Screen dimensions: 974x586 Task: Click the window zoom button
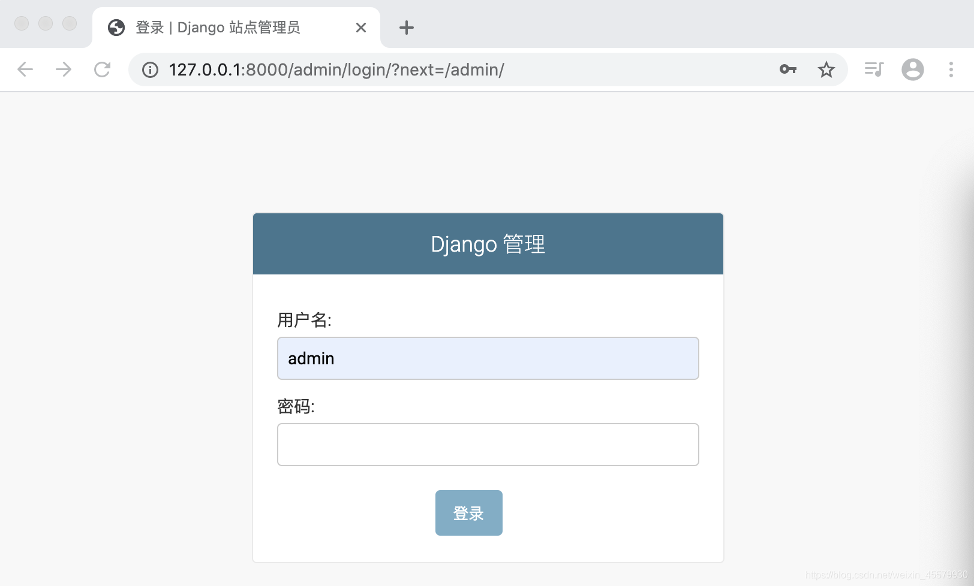(70, 23)
